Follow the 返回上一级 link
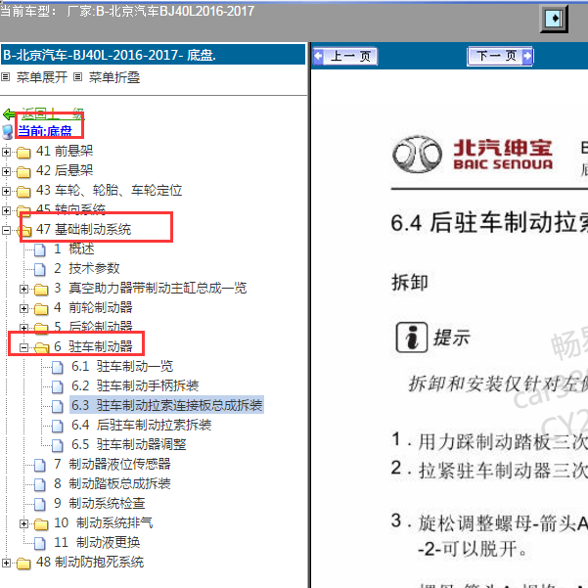The height and width of the screenshot is (588, 588). pos(53,113)
